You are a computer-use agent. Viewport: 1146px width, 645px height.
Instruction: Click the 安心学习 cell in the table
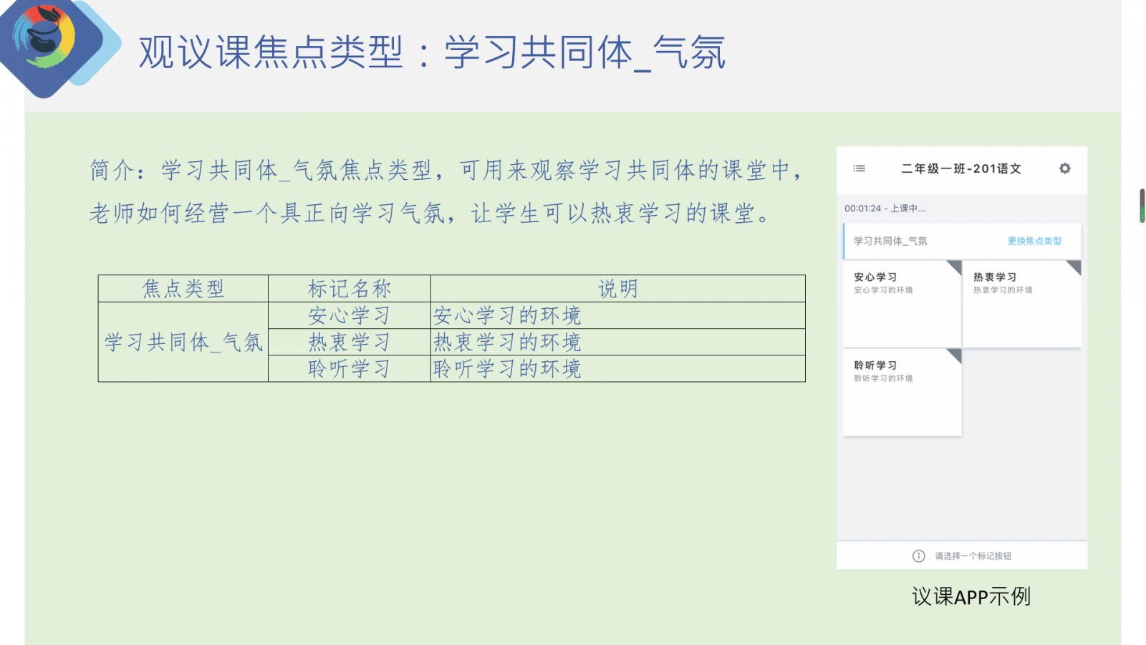click(349, 315)
